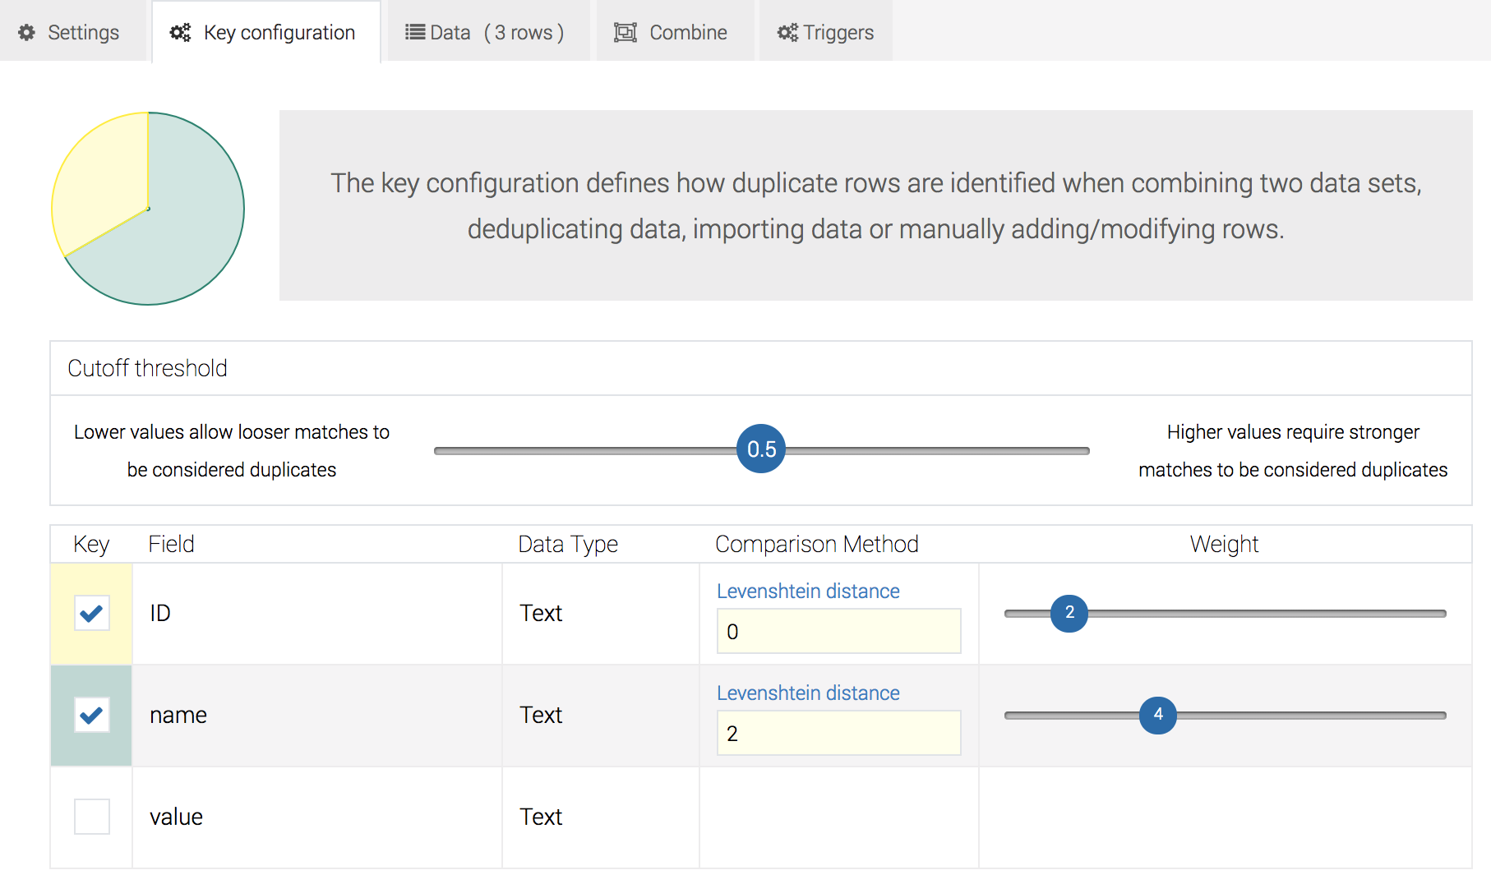Click the 'name' field cell

point(316,715)
